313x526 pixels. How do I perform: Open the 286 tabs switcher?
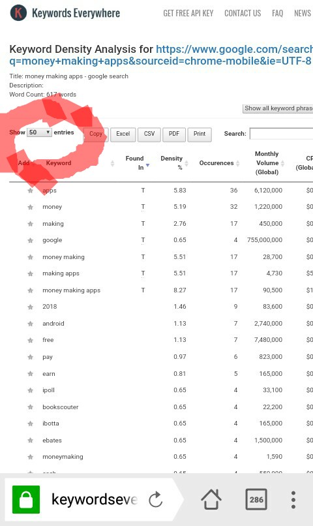(256, 499)
